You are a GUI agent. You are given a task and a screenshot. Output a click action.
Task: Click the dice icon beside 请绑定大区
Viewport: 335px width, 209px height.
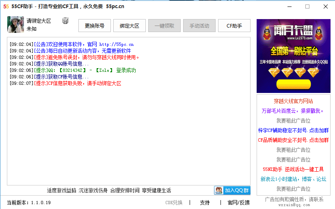pyautogui.click(x=65, y=21)
